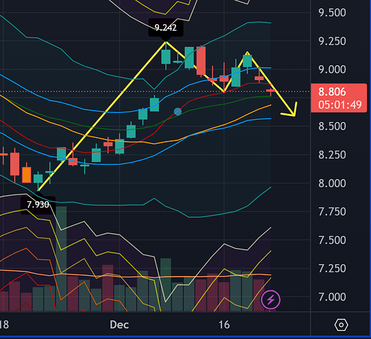Click the tallest green volume bar
The image size is (371, 339).
coord(61,258)
